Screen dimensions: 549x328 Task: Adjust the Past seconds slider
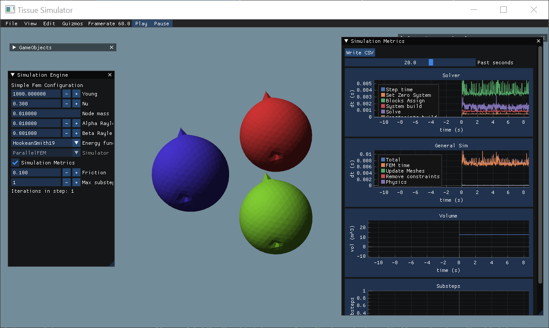[431, 62]
